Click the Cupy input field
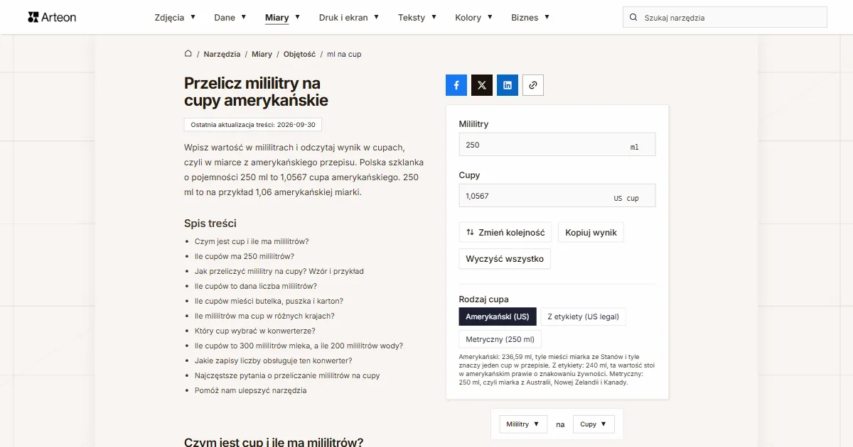 coord(557,196)
